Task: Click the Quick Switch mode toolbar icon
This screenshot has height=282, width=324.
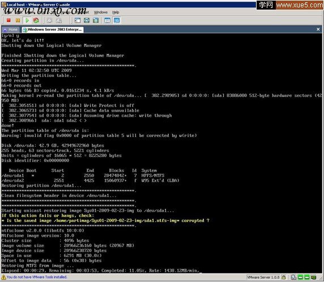Action: point(87,20)
